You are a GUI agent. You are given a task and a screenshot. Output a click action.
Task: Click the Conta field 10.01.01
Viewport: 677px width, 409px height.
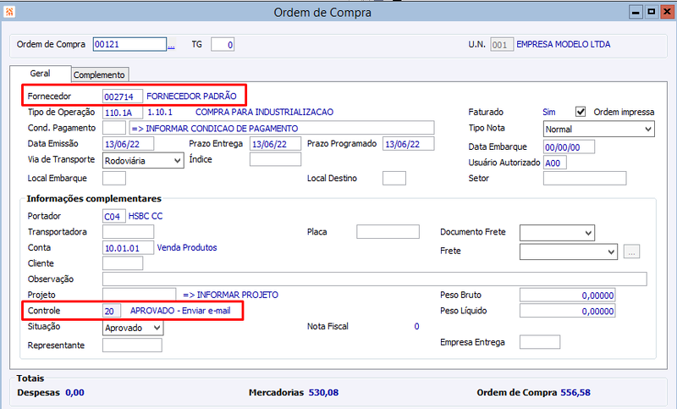tap(129, 248)
